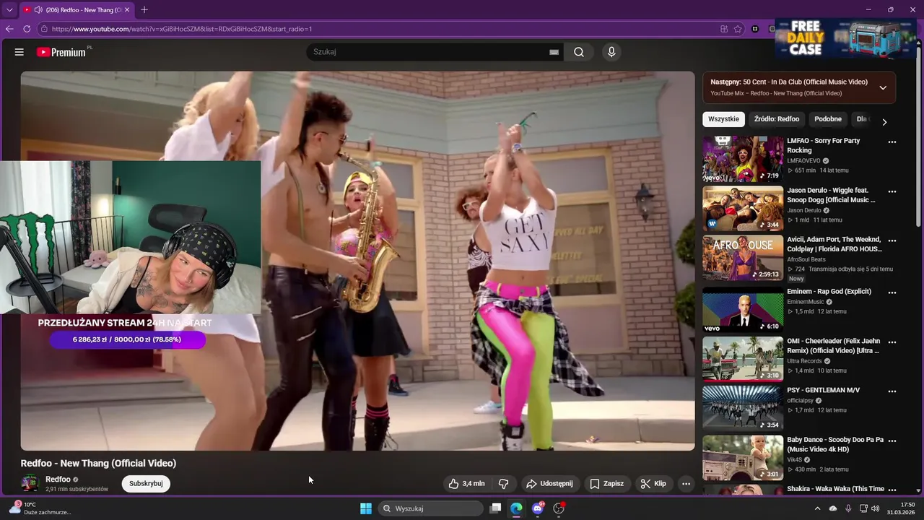Image resolution: width=924 pixels, height=520 pixels.
Task: Open Redfoo channel name link
Action: [x=58, y=480]
